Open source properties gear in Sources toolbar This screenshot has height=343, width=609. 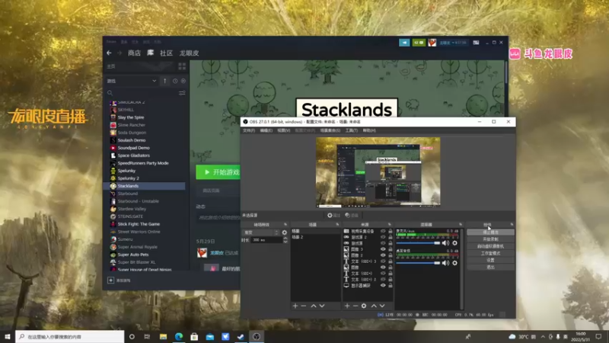(364, 306)
